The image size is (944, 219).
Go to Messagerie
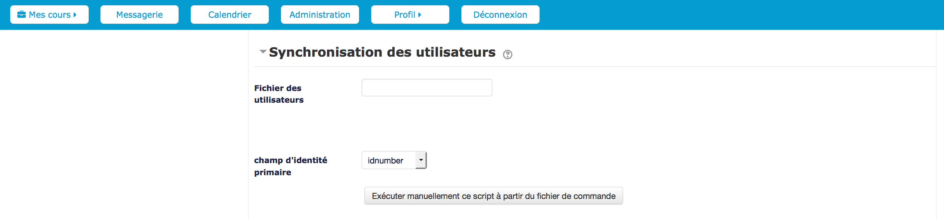click(x=139, y=15)
